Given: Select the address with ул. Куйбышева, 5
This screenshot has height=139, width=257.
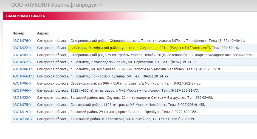Looking at the screenshot, I should 130,69.
